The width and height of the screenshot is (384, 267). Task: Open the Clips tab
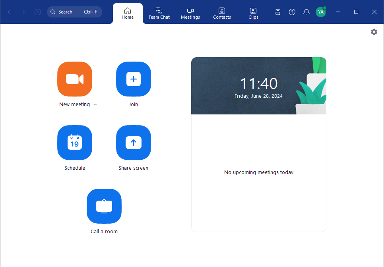pyautogui.click(x=253, y=13)
